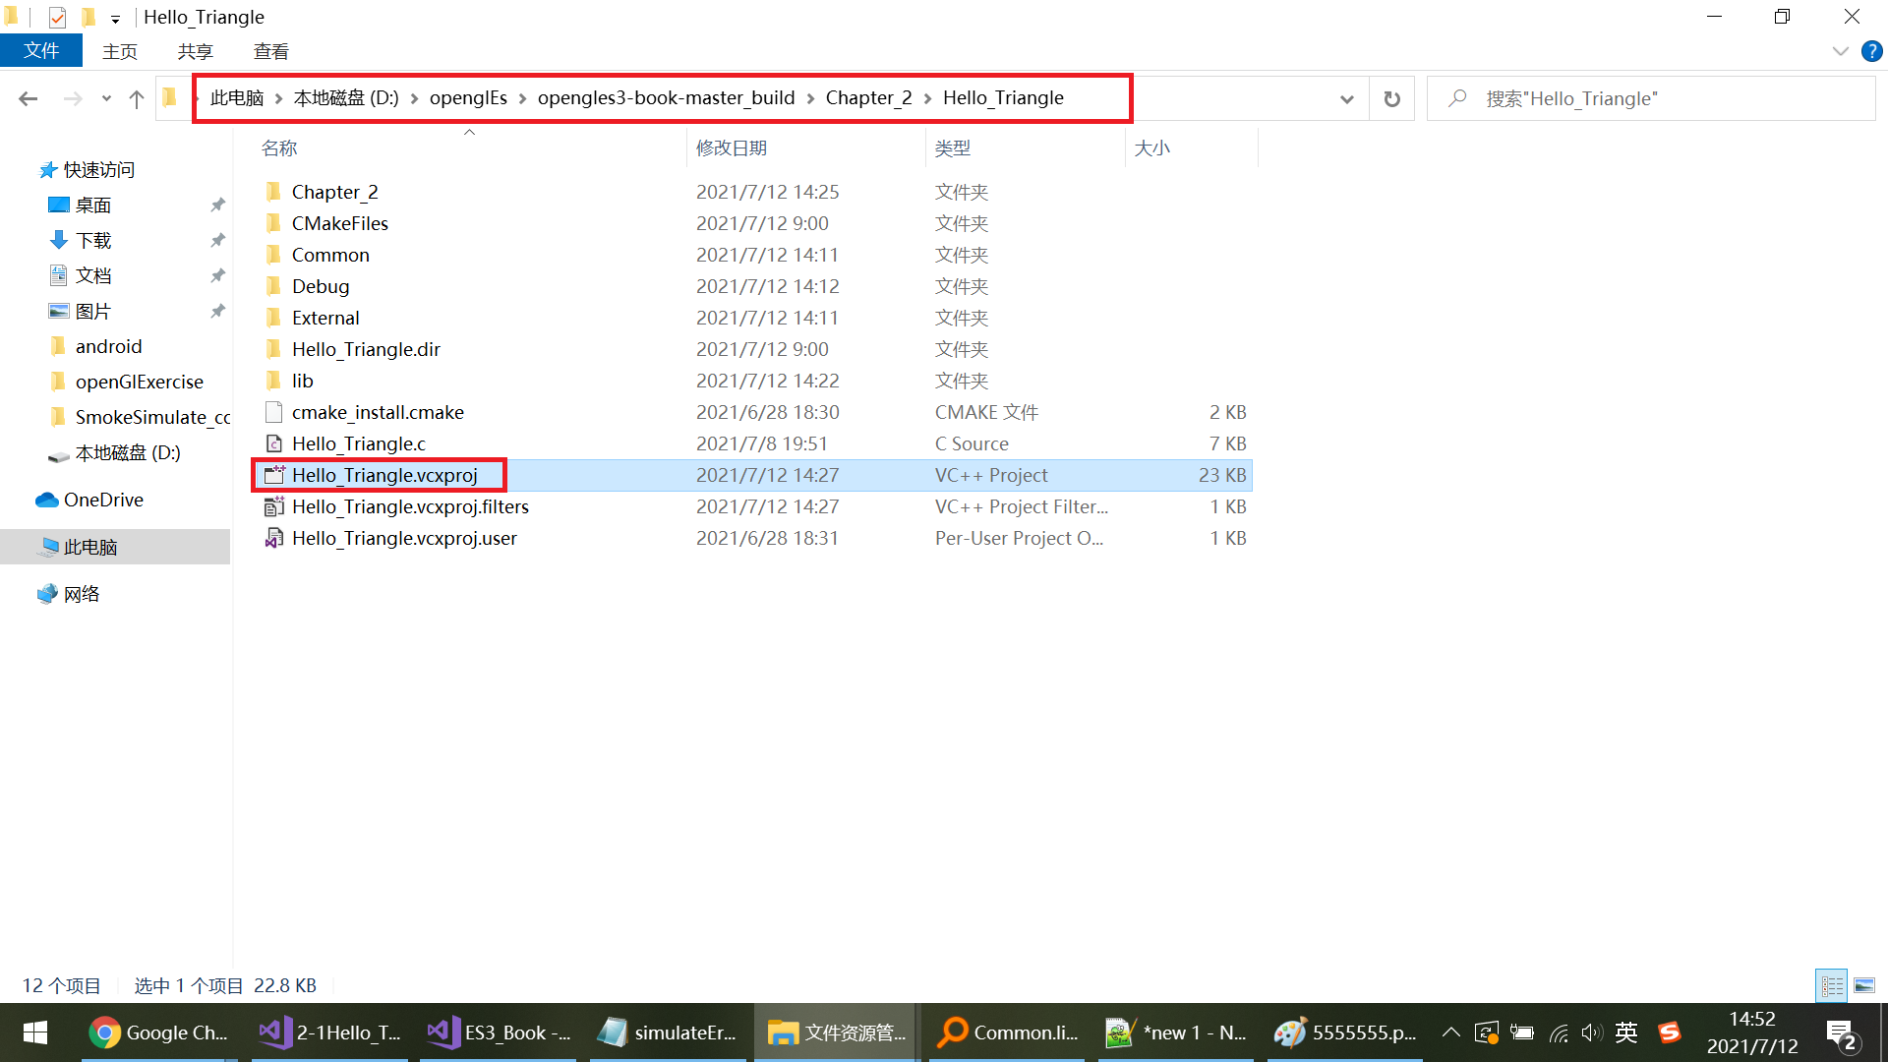The height and width of the screenshot is (1062, 1888).
Task: Switch to details view button
Action: (1832, 985)
